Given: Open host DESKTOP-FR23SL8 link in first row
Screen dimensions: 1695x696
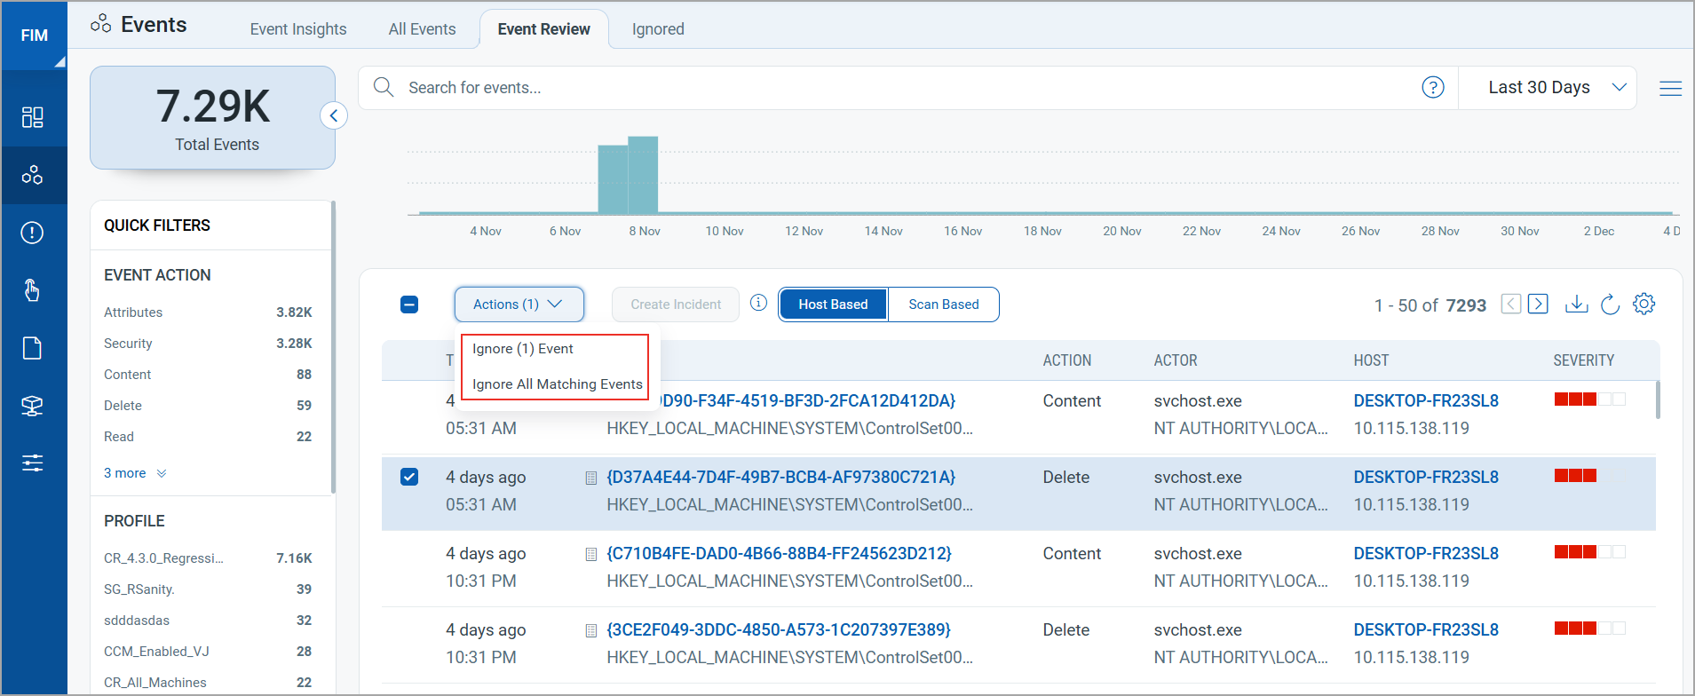Looking at the screenshot, I should (1426, 401).
